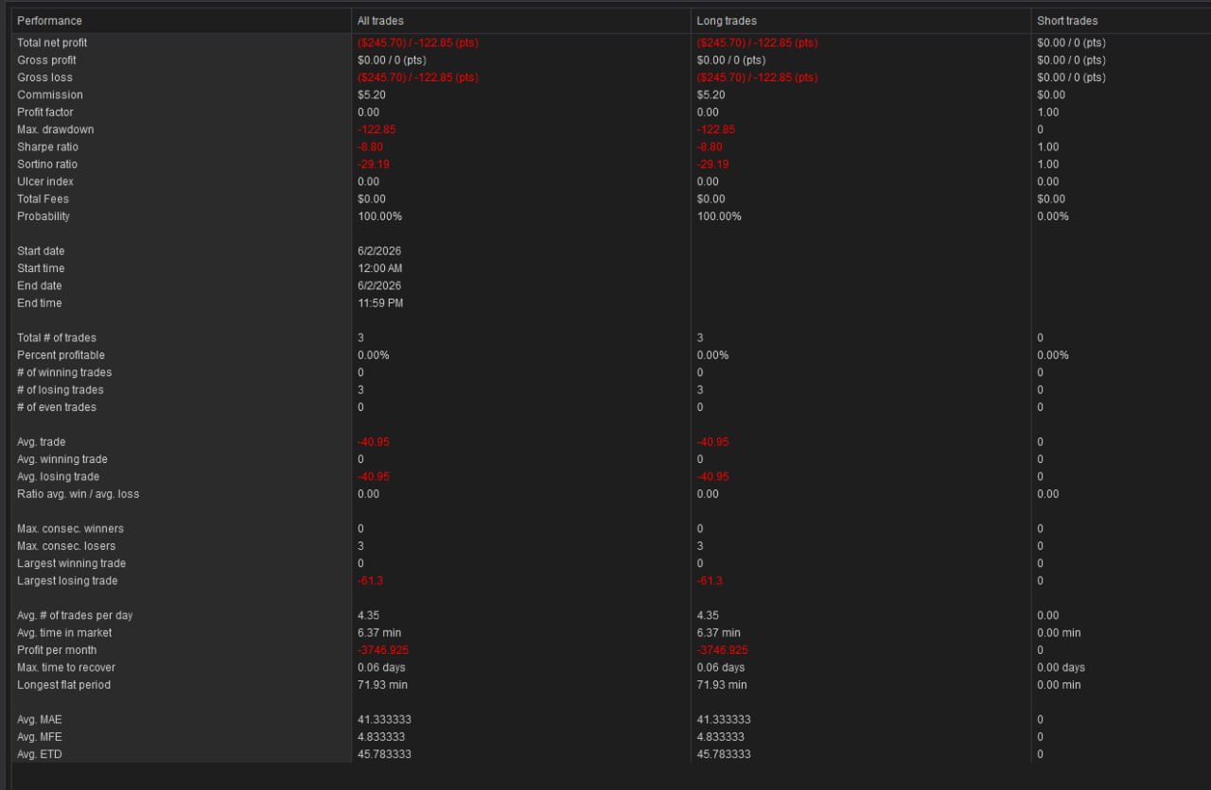
Task: Click All trades Avg. # of trades per day 4.35
Action: click(369, 615)
